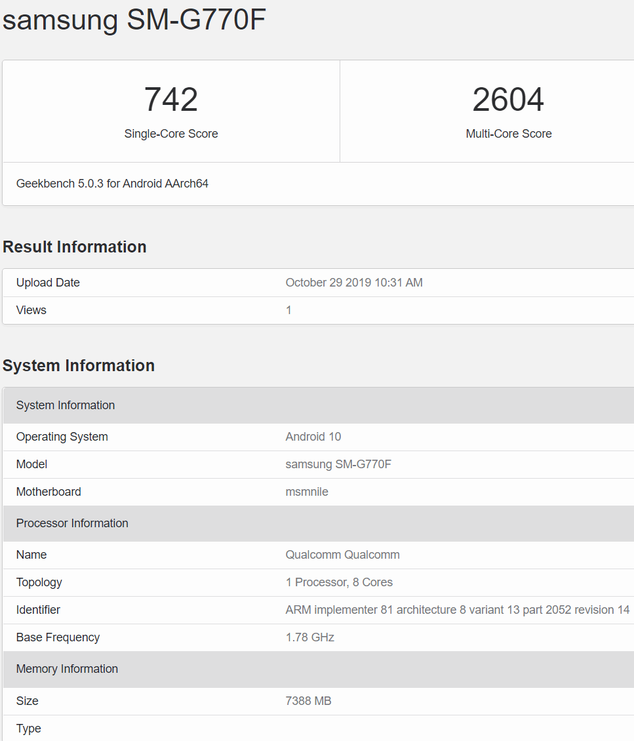Select the '1 Processor, 8 Cores' value
The image size is (634, 741).
point(339,582)
